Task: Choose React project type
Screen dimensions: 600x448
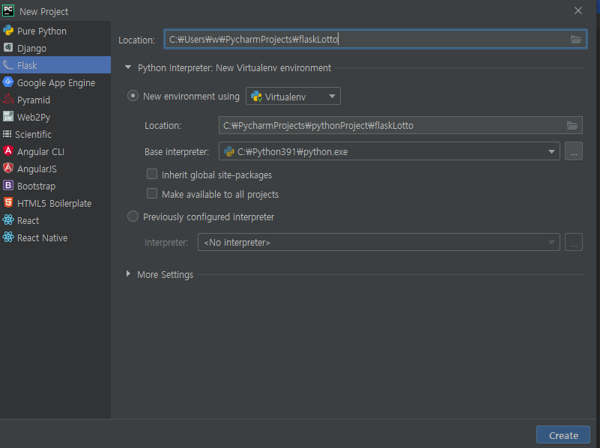Action: [55, 220]
